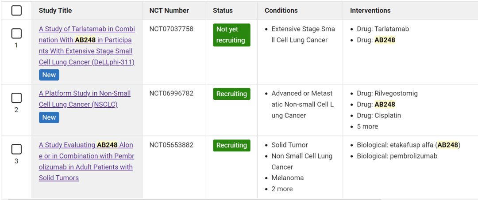Screen dimensions: 478x200
Task: Click the Interventions column header
Action: pyautogui.click(x=370, y=10)
